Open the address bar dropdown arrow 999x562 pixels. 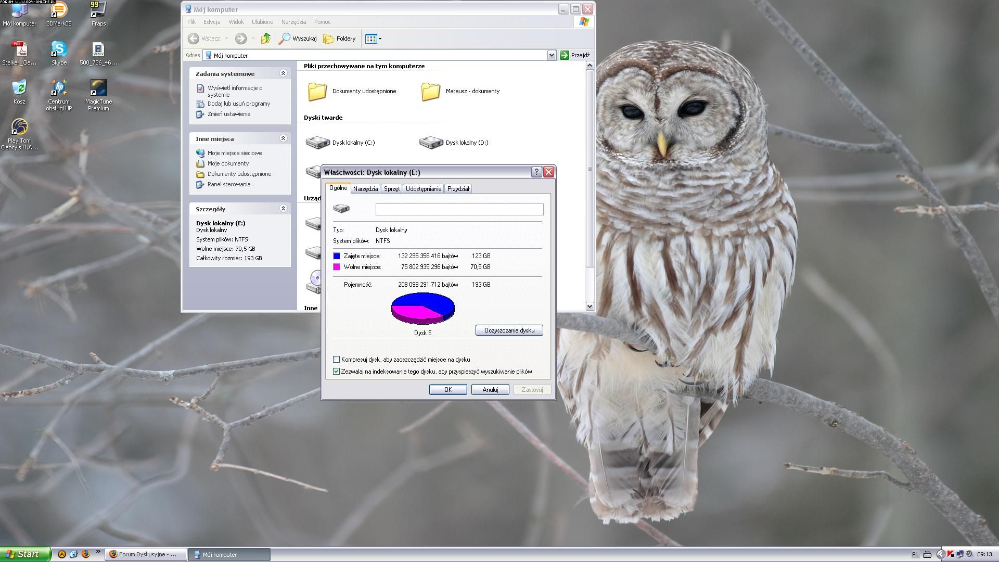[x=552, y=55]
